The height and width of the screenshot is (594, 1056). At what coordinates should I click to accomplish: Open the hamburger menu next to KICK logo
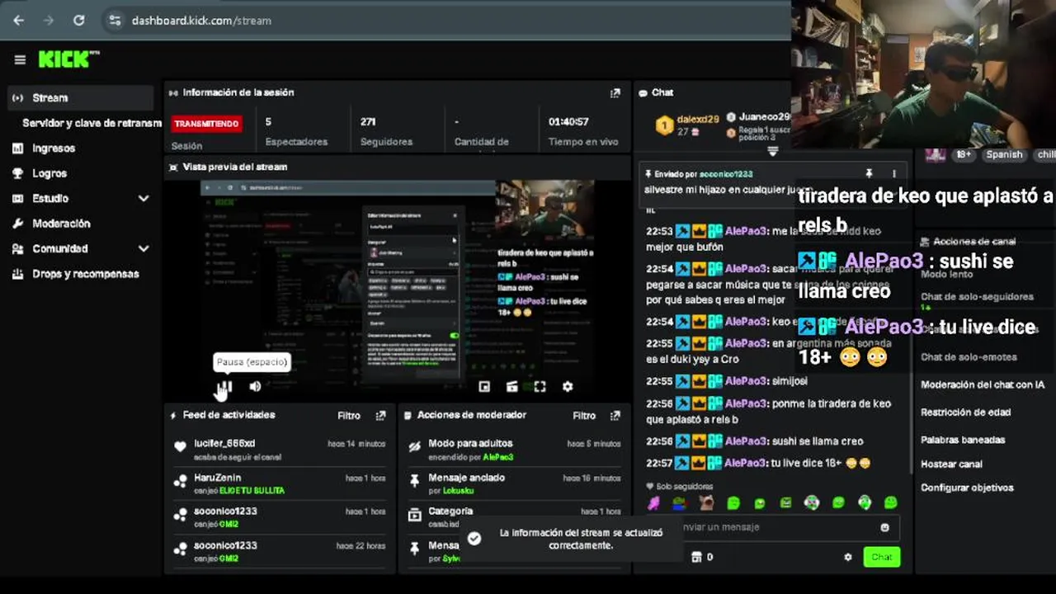20,59
